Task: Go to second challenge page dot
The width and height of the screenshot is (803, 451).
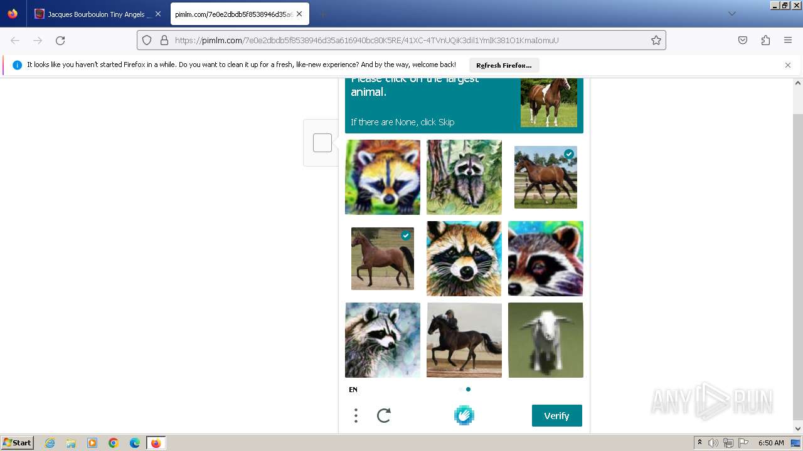Action: click(468, 389)
